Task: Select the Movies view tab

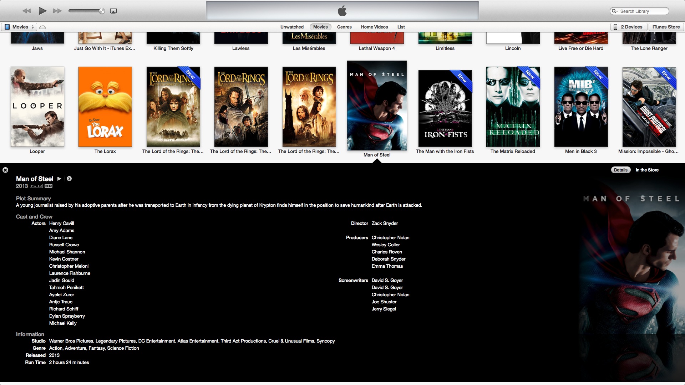Action: [320, 27]
